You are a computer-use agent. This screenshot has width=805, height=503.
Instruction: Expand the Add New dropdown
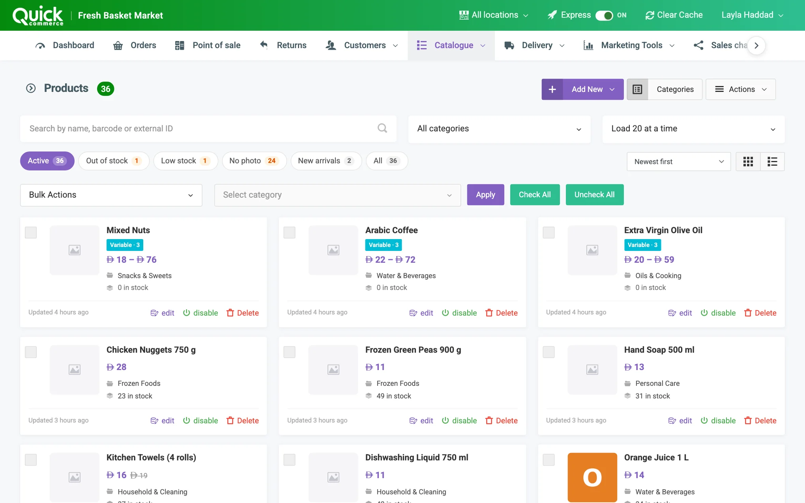(x=593, y=89)
